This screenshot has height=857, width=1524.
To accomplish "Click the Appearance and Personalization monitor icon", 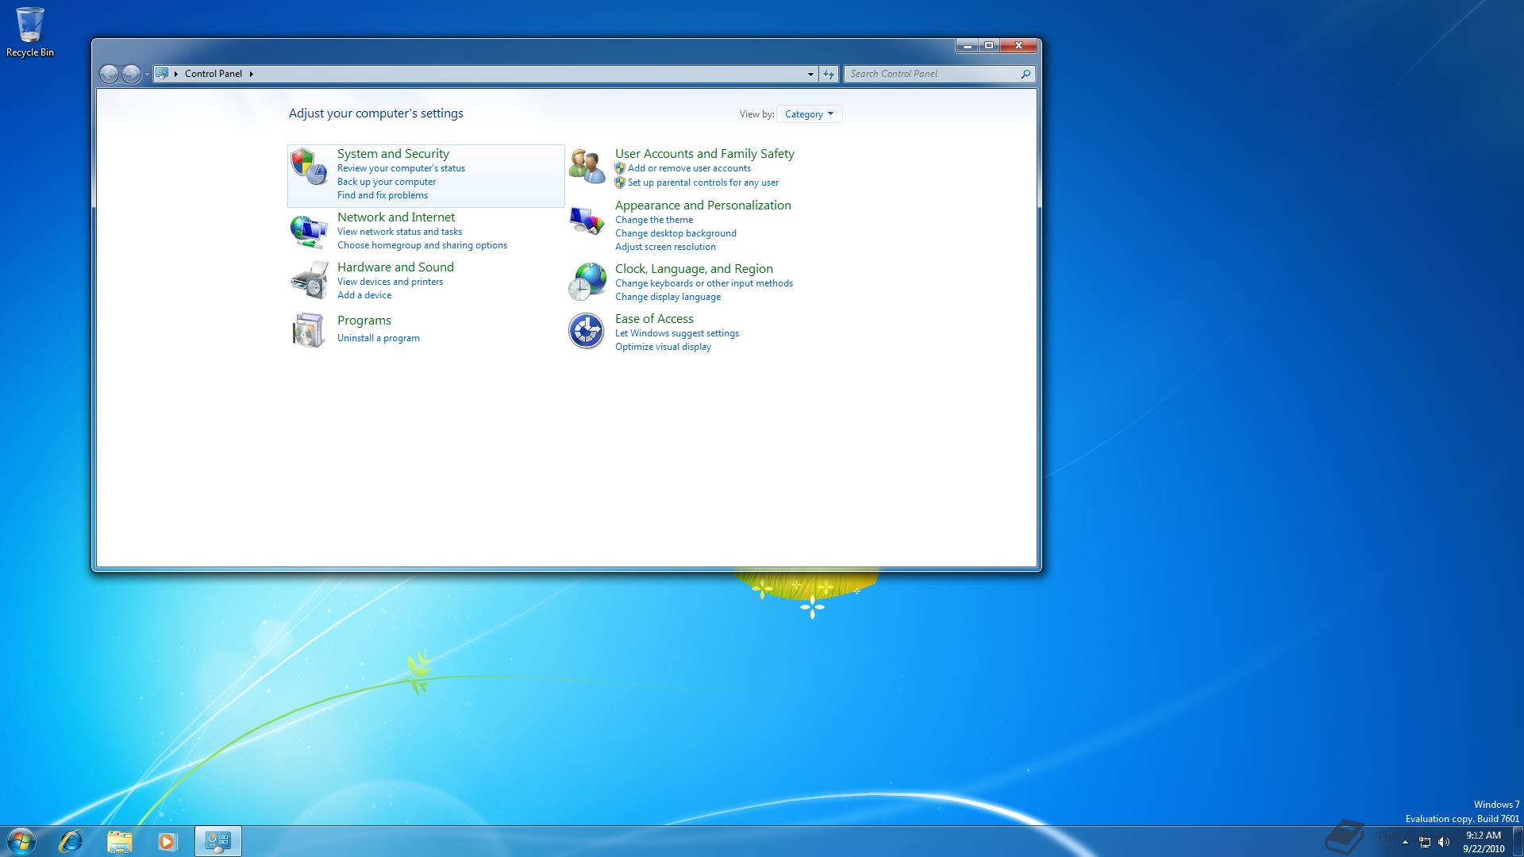I will [x=587, y=221].
